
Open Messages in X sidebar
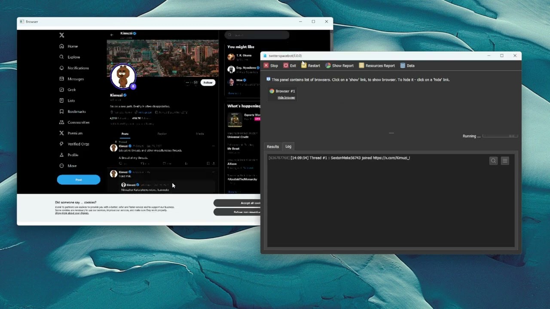coord(71,79)
